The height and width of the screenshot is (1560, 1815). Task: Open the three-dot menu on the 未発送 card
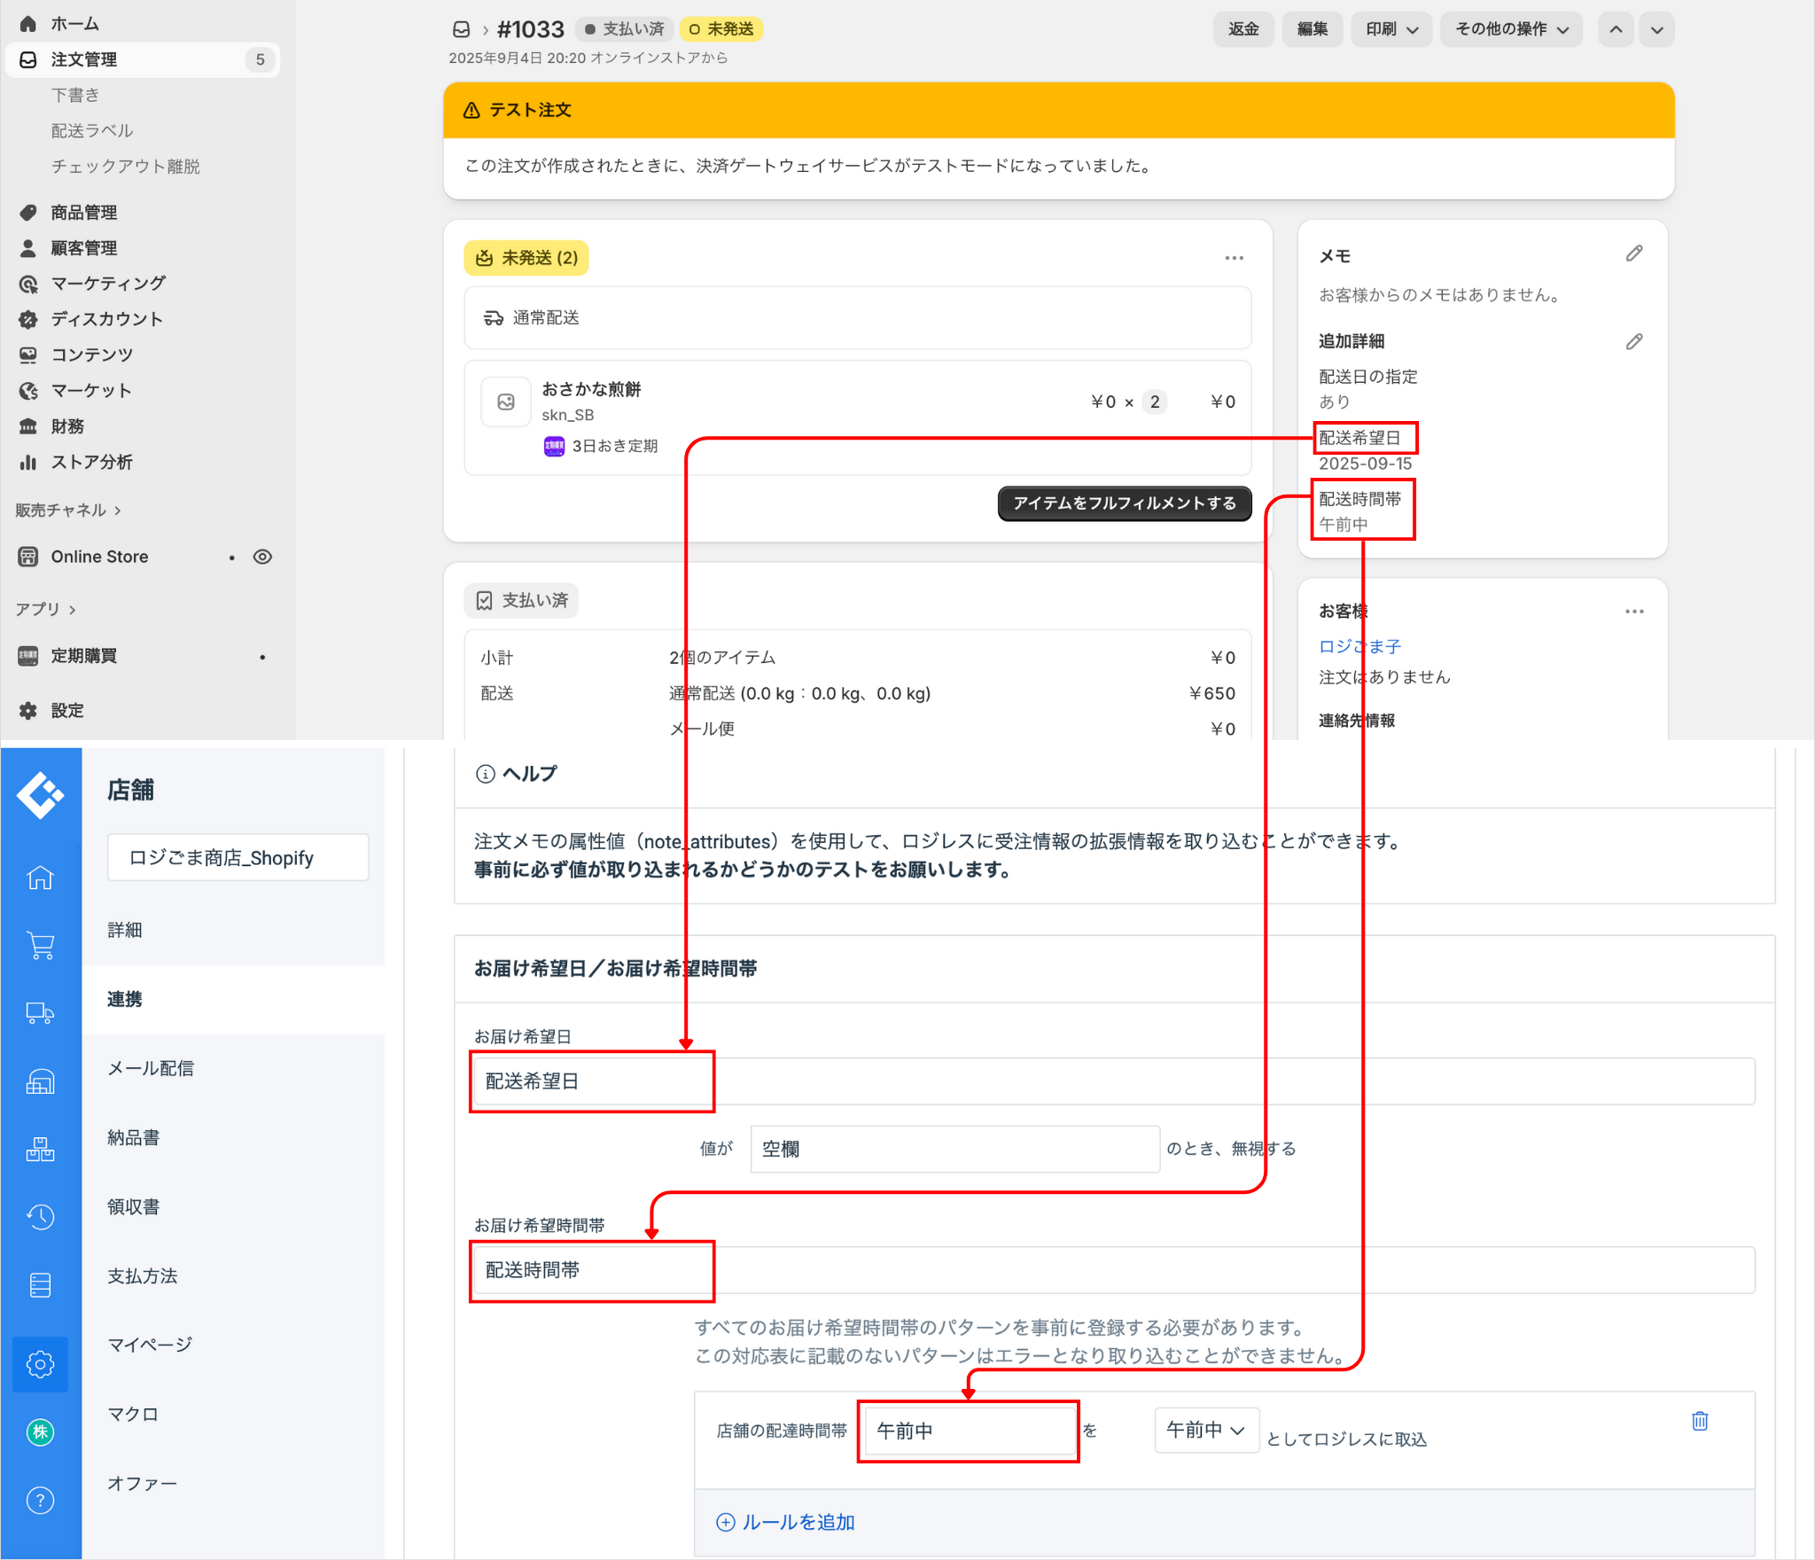1234,258
